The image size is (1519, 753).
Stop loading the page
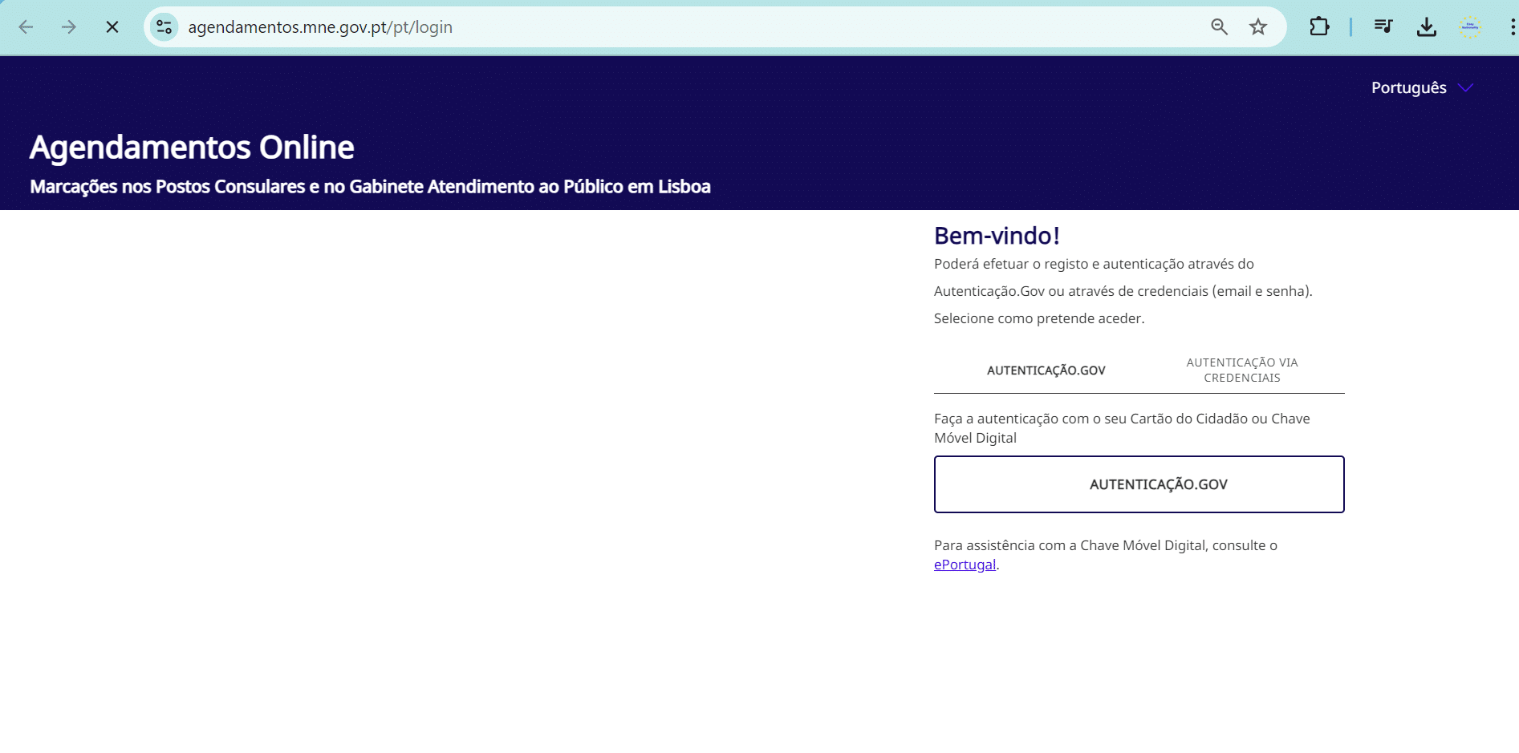tap(112, 27)
